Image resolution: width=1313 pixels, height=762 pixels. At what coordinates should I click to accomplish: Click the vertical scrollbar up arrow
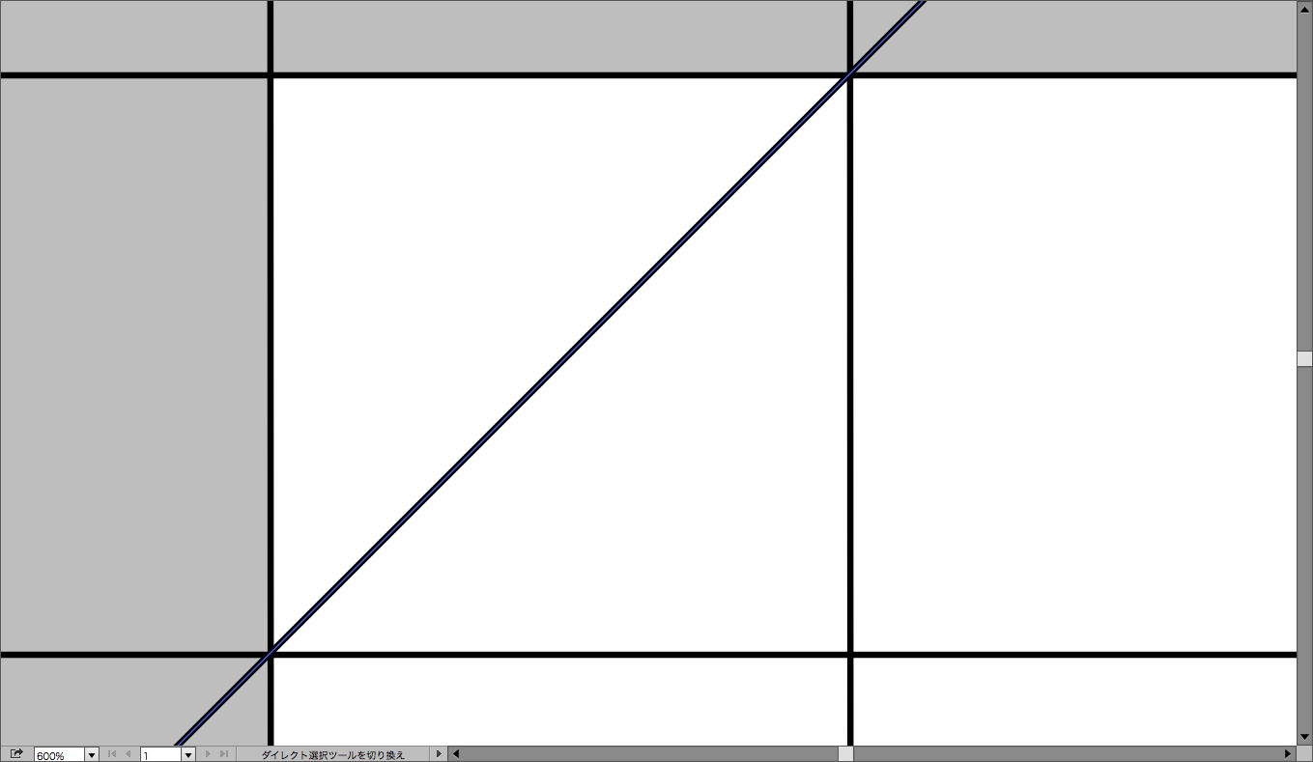(x=1304, y=9)
